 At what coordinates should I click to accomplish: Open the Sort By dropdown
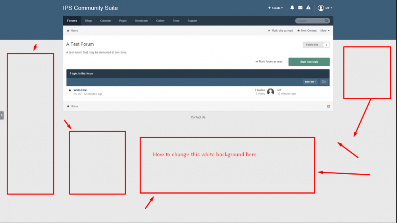pyautogui.click(x=310, y=82)
